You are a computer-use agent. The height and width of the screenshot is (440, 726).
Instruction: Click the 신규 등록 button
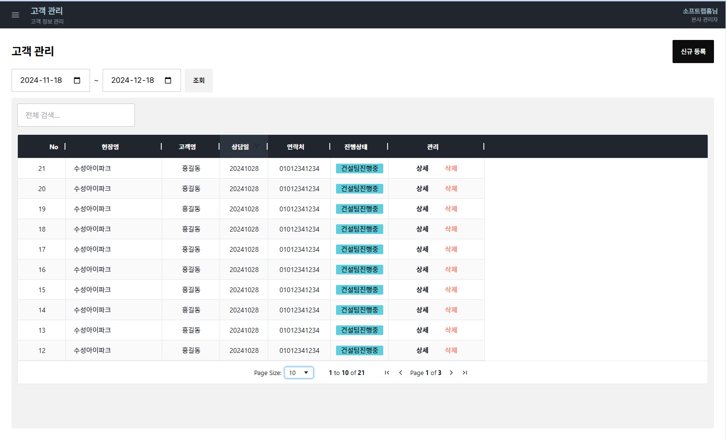click(x=693, y=52)
